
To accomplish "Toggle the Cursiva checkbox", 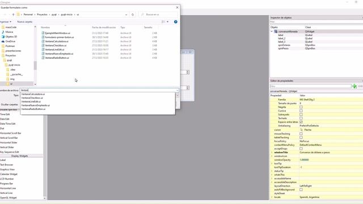I will coord(301,111).
